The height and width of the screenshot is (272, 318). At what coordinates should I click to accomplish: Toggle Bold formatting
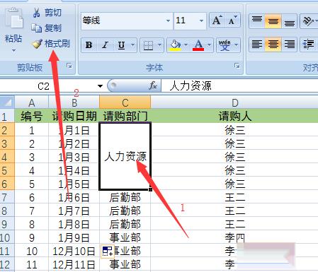[89, 45]
